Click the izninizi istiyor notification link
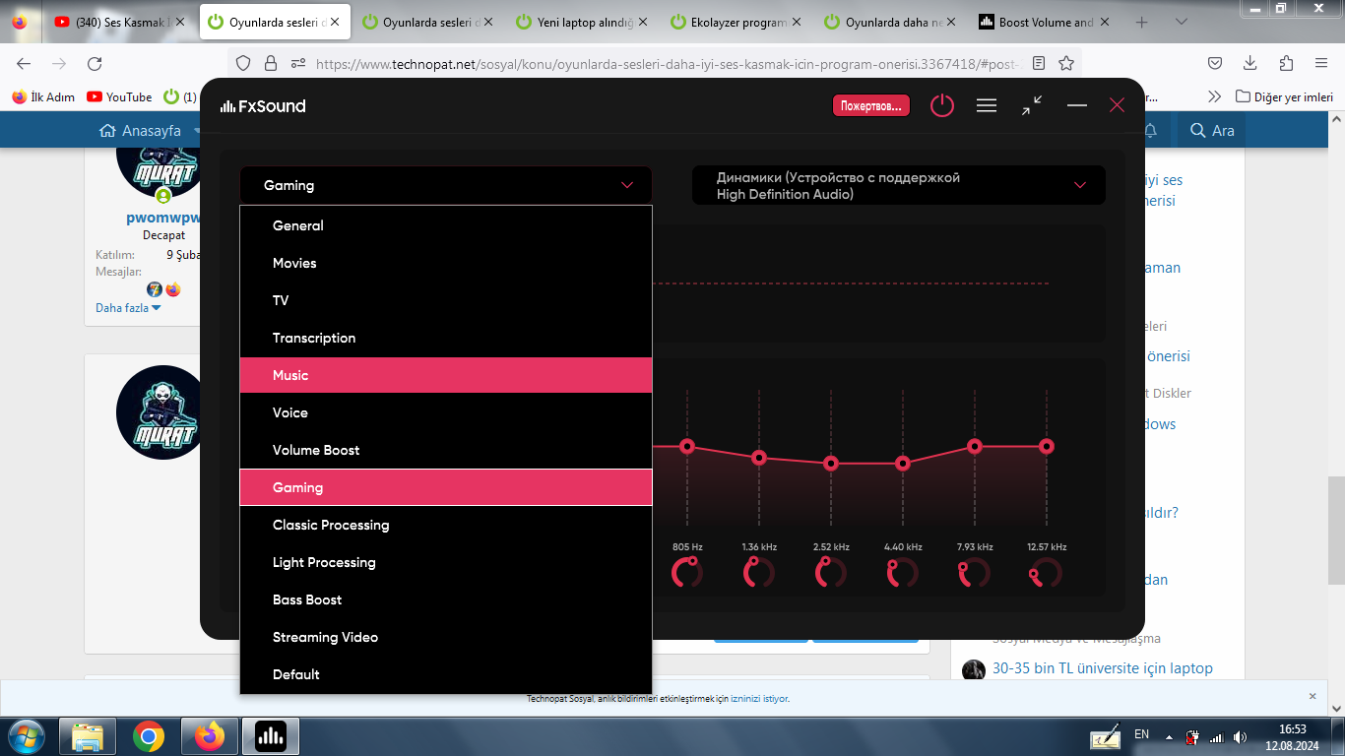 point(759,699)
